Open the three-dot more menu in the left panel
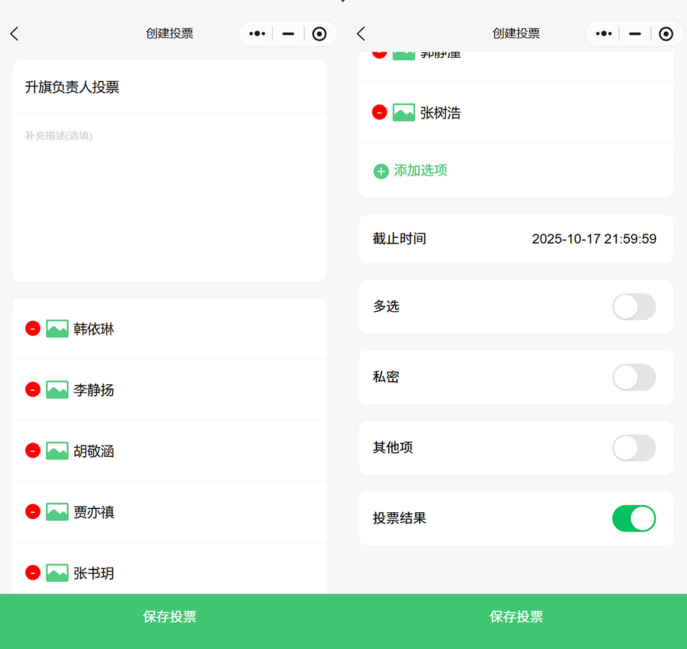 (257, 34)
